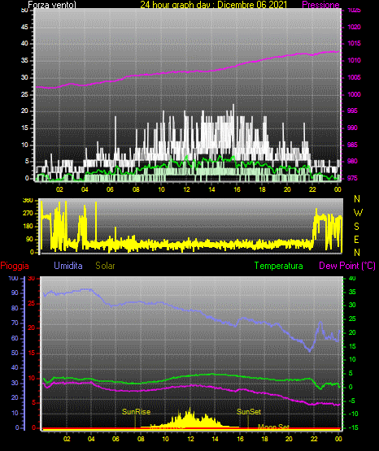Image resolution: width=379 pixels, height=451 pixels.
Task: Click the pressure axis value '1005'
Action: [355, 77]
